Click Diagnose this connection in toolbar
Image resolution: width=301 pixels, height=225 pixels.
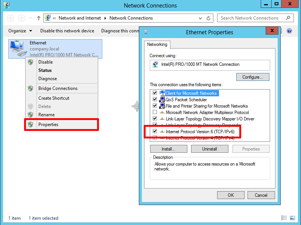[120, 31]
